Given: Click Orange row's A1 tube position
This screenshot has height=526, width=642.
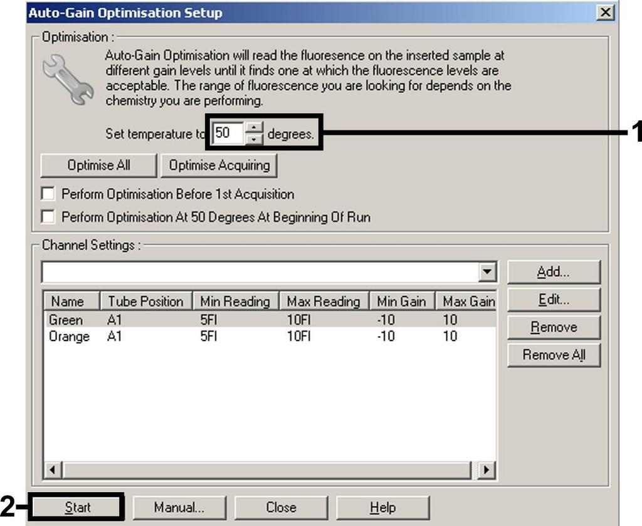Looking at the screenshot, I should (114, 337).
